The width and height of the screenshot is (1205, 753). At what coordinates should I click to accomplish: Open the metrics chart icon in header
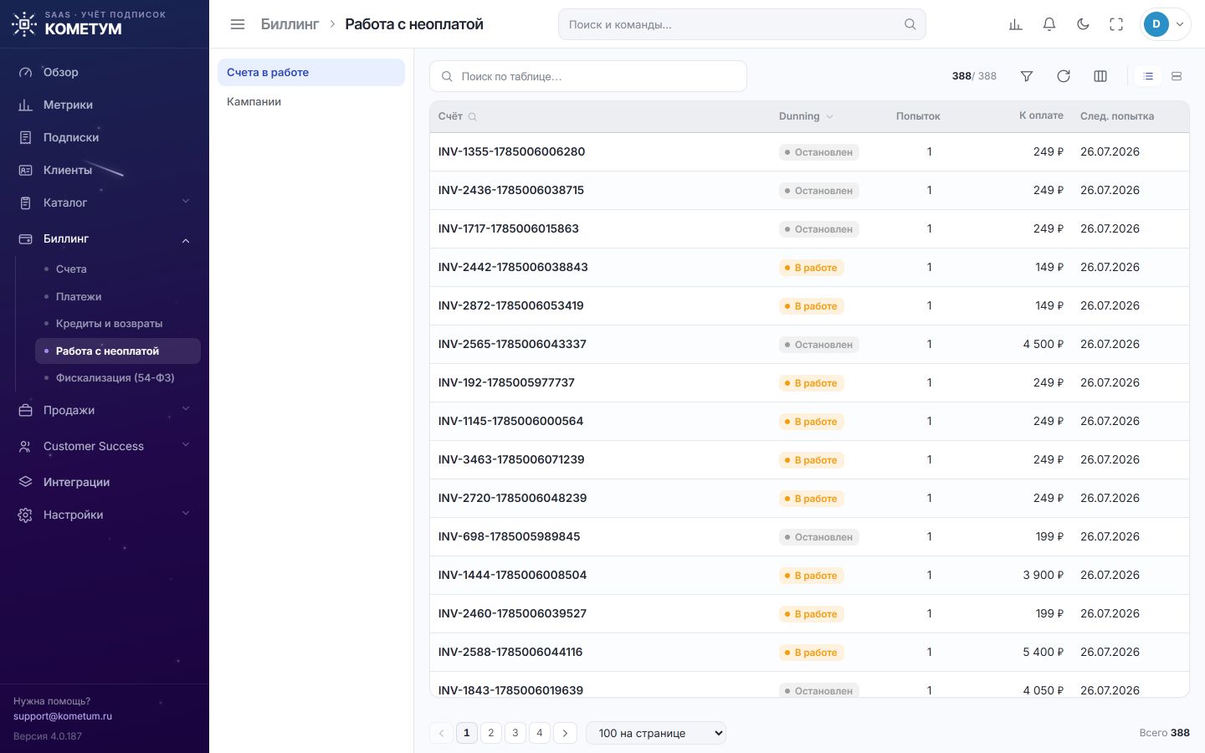pyautogui.click(x=1016, y=24)
